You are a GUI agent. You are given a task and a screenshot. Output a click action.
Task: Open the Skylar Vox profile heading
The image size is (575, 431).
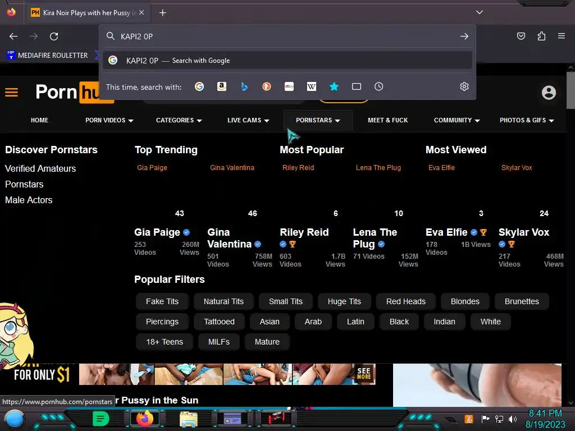[x=524, y=232]
